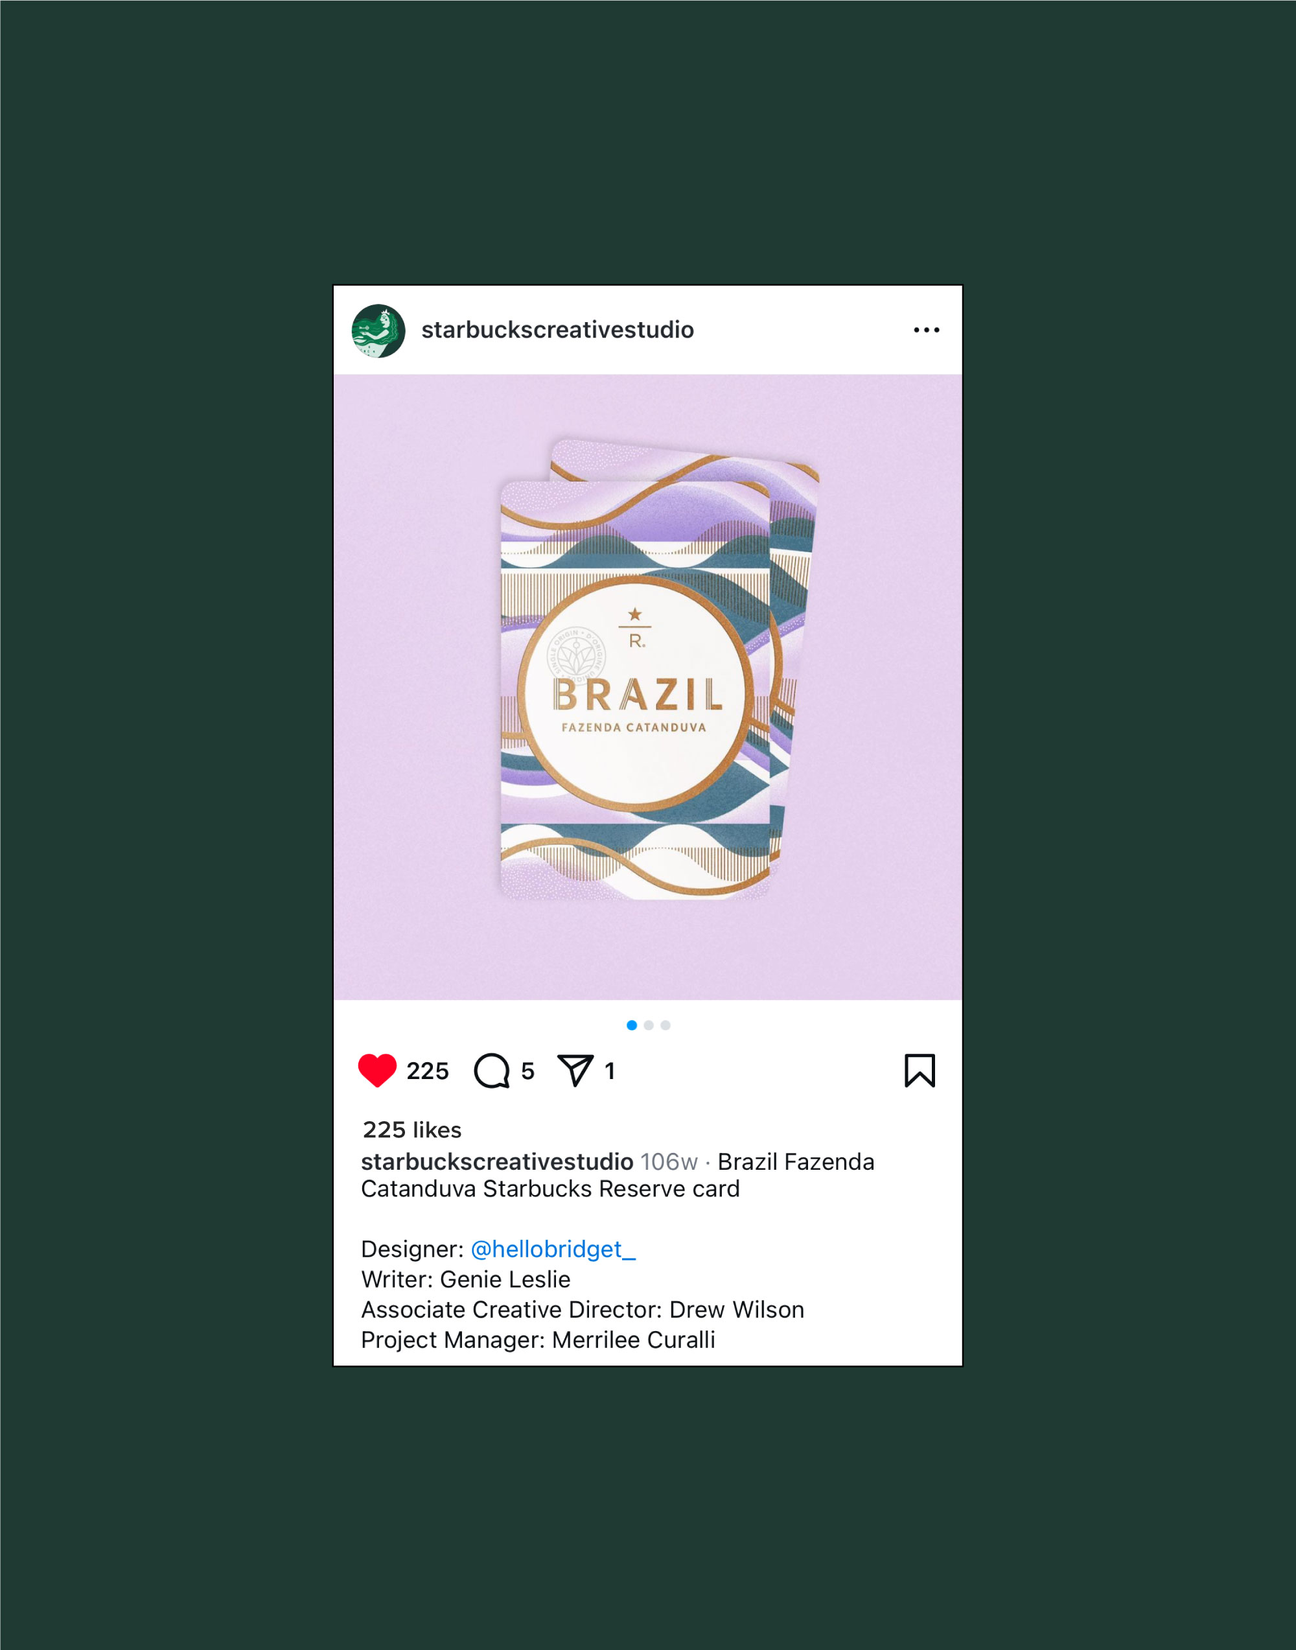Go to second carousel slide dot
This screenshot has width=1296, height=1650.
(649, 1025)
